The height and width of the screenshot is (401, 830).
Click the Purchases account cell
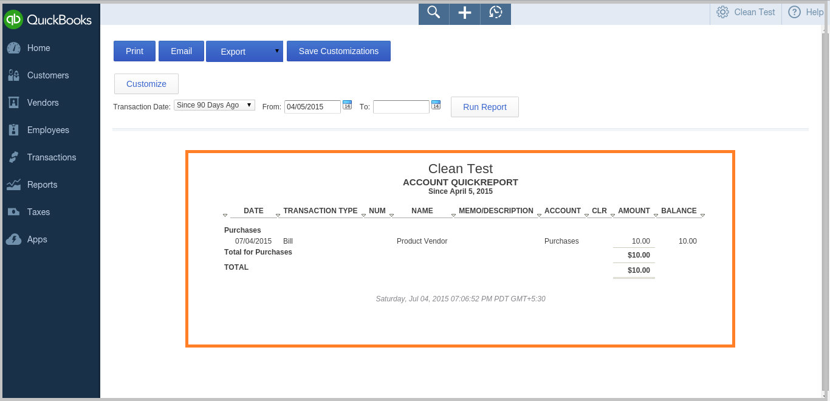561,241
